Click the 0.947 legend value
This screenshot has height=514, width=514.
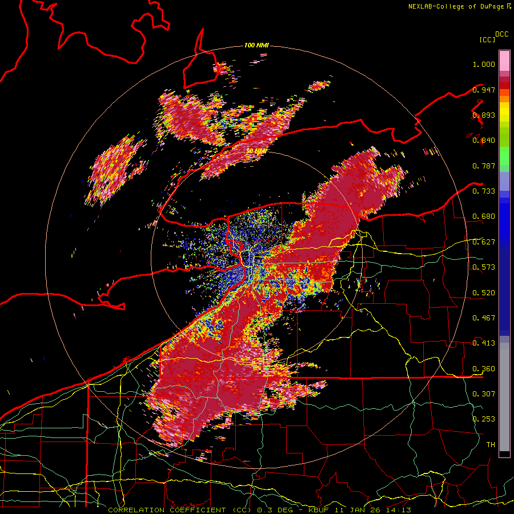tap(484, 90)
